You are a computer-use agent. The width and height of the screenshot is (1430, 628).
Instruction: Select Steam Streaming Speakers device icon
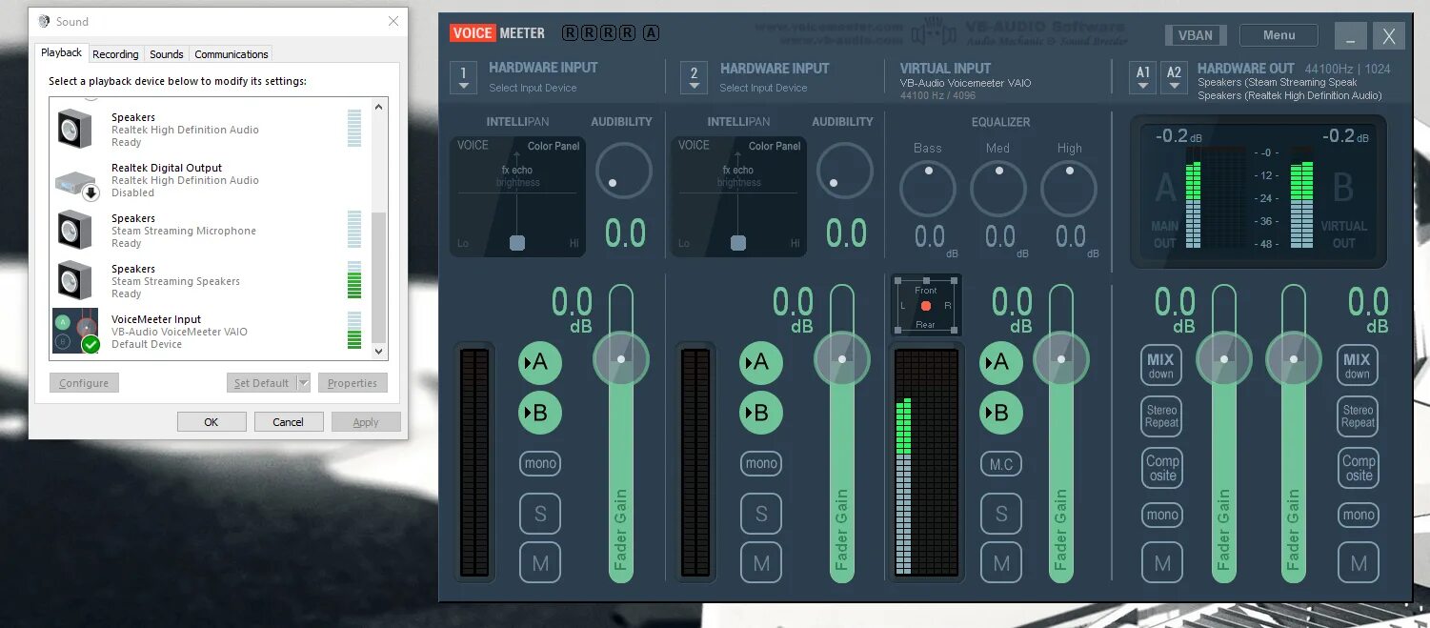point(74,280)
